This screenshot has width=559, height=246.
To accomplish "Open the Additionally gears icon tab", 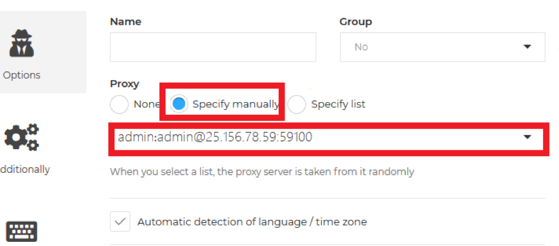I will (22, 137).
